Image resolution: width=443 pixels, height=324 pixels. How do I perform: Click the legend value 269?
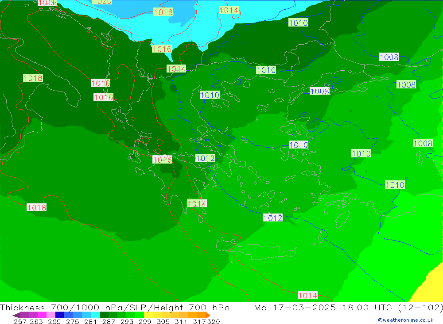click(x=54, y=321)
